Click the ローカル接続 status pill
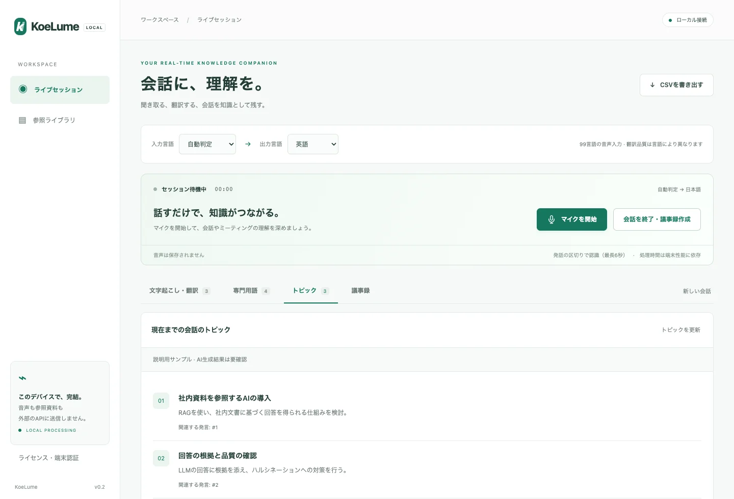The width and height of the screenshot is (734, 499). pyautogui.click(x=688, y=20)
